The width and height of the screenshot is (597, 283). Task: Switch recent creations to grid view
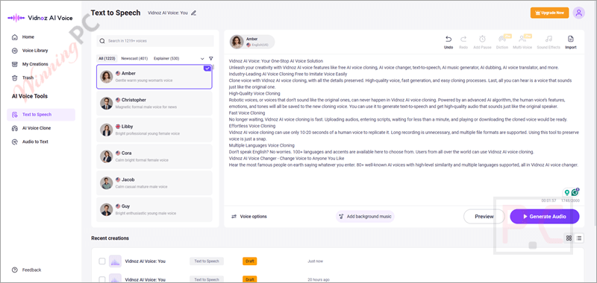tap(569, 238)
